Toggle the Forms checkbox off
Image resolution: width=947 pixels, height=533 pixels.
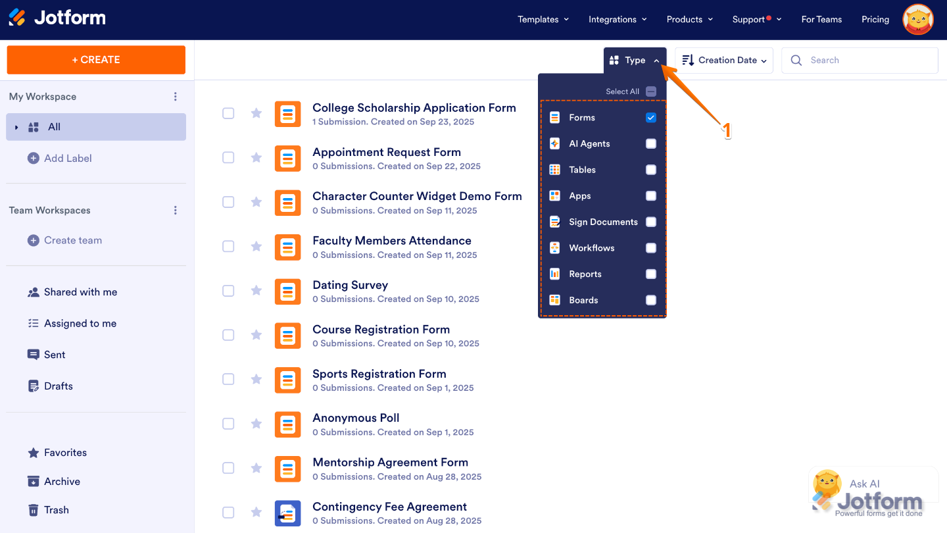coord(650,117)
